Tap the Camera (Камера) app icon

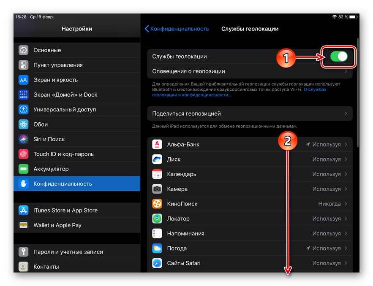point(157,189)
